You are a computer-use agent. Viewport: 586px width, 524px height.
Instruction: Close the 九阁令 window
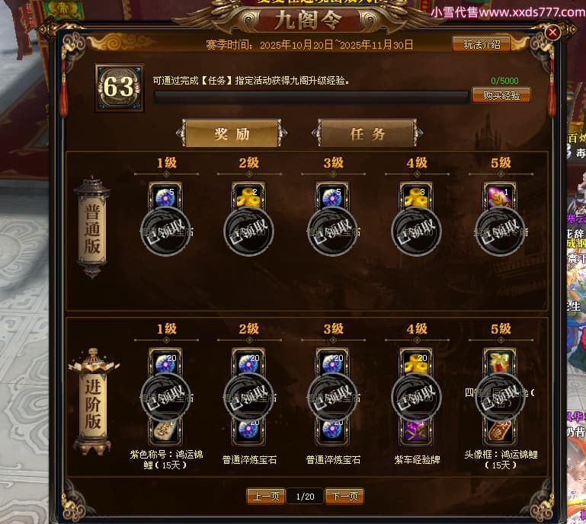click(552, 33)
